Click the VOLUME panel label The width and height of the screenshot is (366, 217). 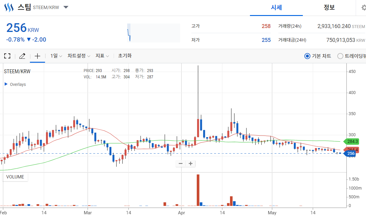pyautogui.click(x=15, y=177)
